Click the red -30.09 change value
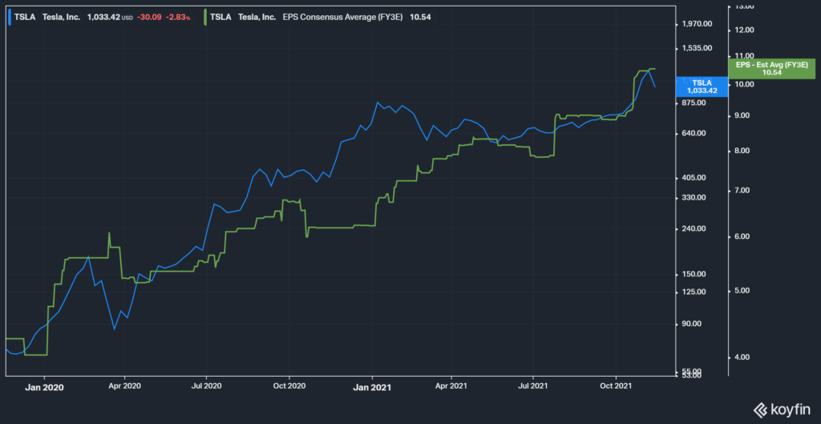 coord(149,17)
